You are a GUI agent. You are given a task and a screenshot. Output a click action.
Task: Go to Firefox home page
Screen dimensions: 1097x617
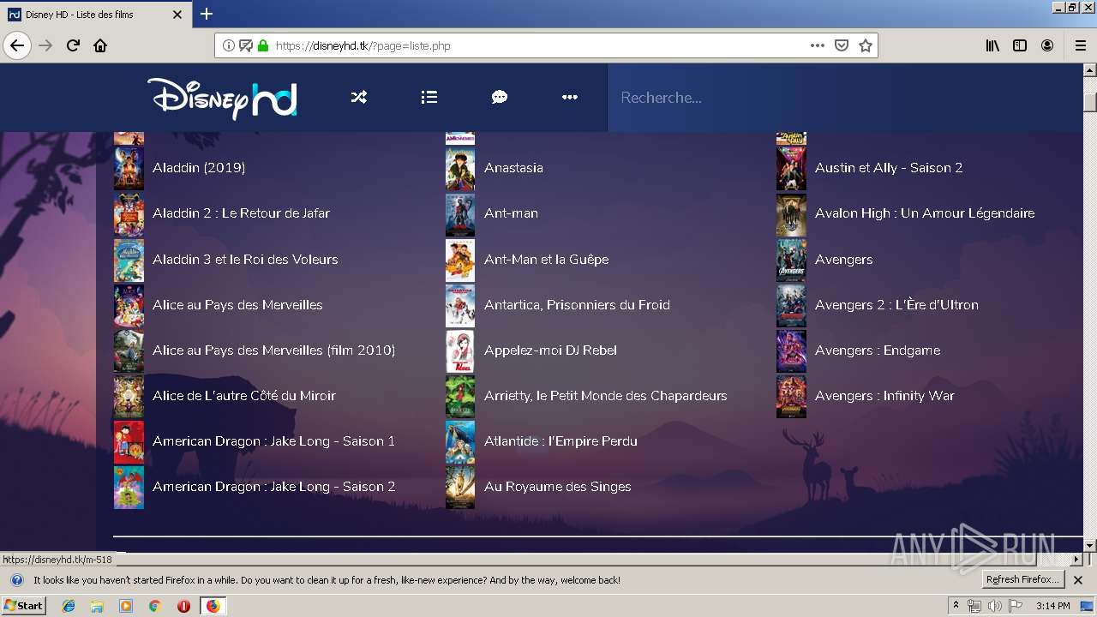point(100,45)
